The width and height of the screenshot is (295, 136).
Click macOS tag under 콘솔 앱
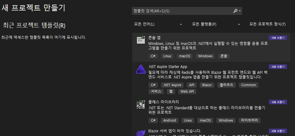click(x=185, y=56)
